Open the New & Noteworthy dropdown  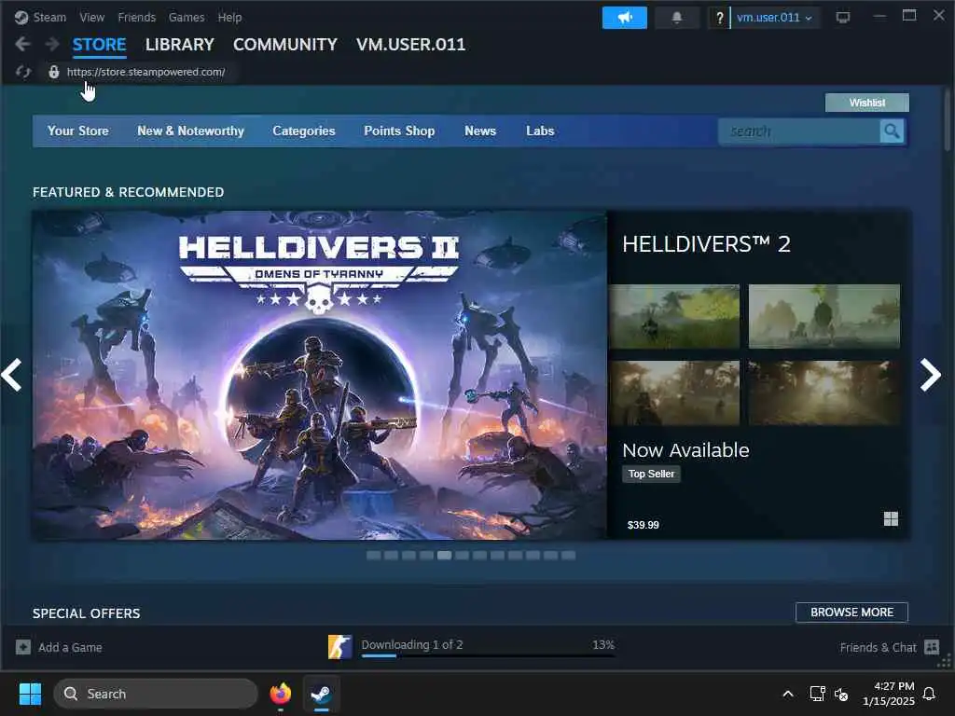[190, 131]
